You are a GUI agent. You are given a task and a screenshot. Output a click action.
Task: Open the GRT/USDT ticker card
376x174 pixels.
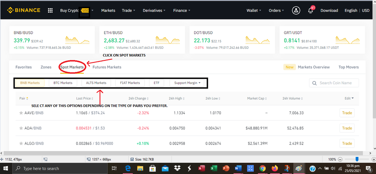point(322,40)
